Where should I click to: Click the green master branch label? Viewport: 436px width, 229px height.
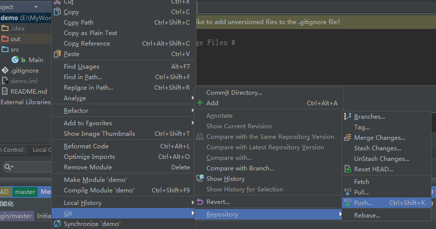pos(25,192)
